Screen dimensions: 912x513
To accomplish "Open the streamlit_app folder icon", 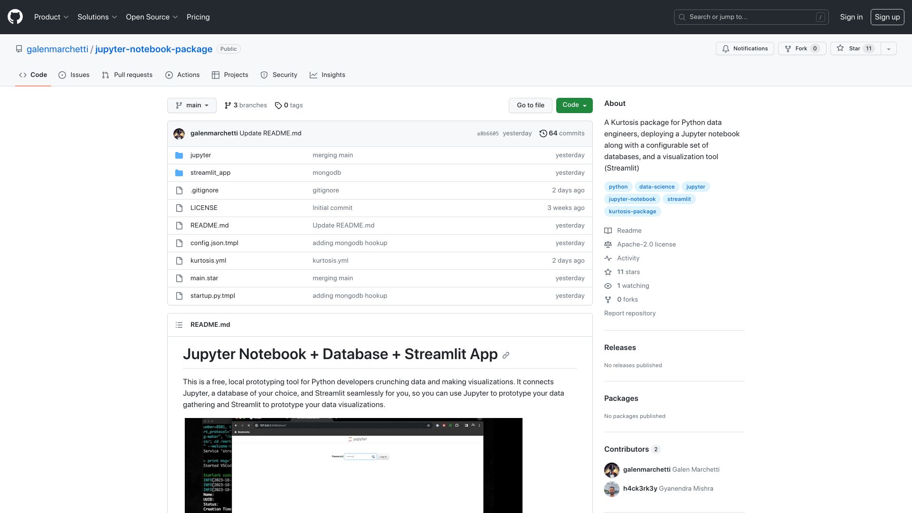I will point(179,173).
